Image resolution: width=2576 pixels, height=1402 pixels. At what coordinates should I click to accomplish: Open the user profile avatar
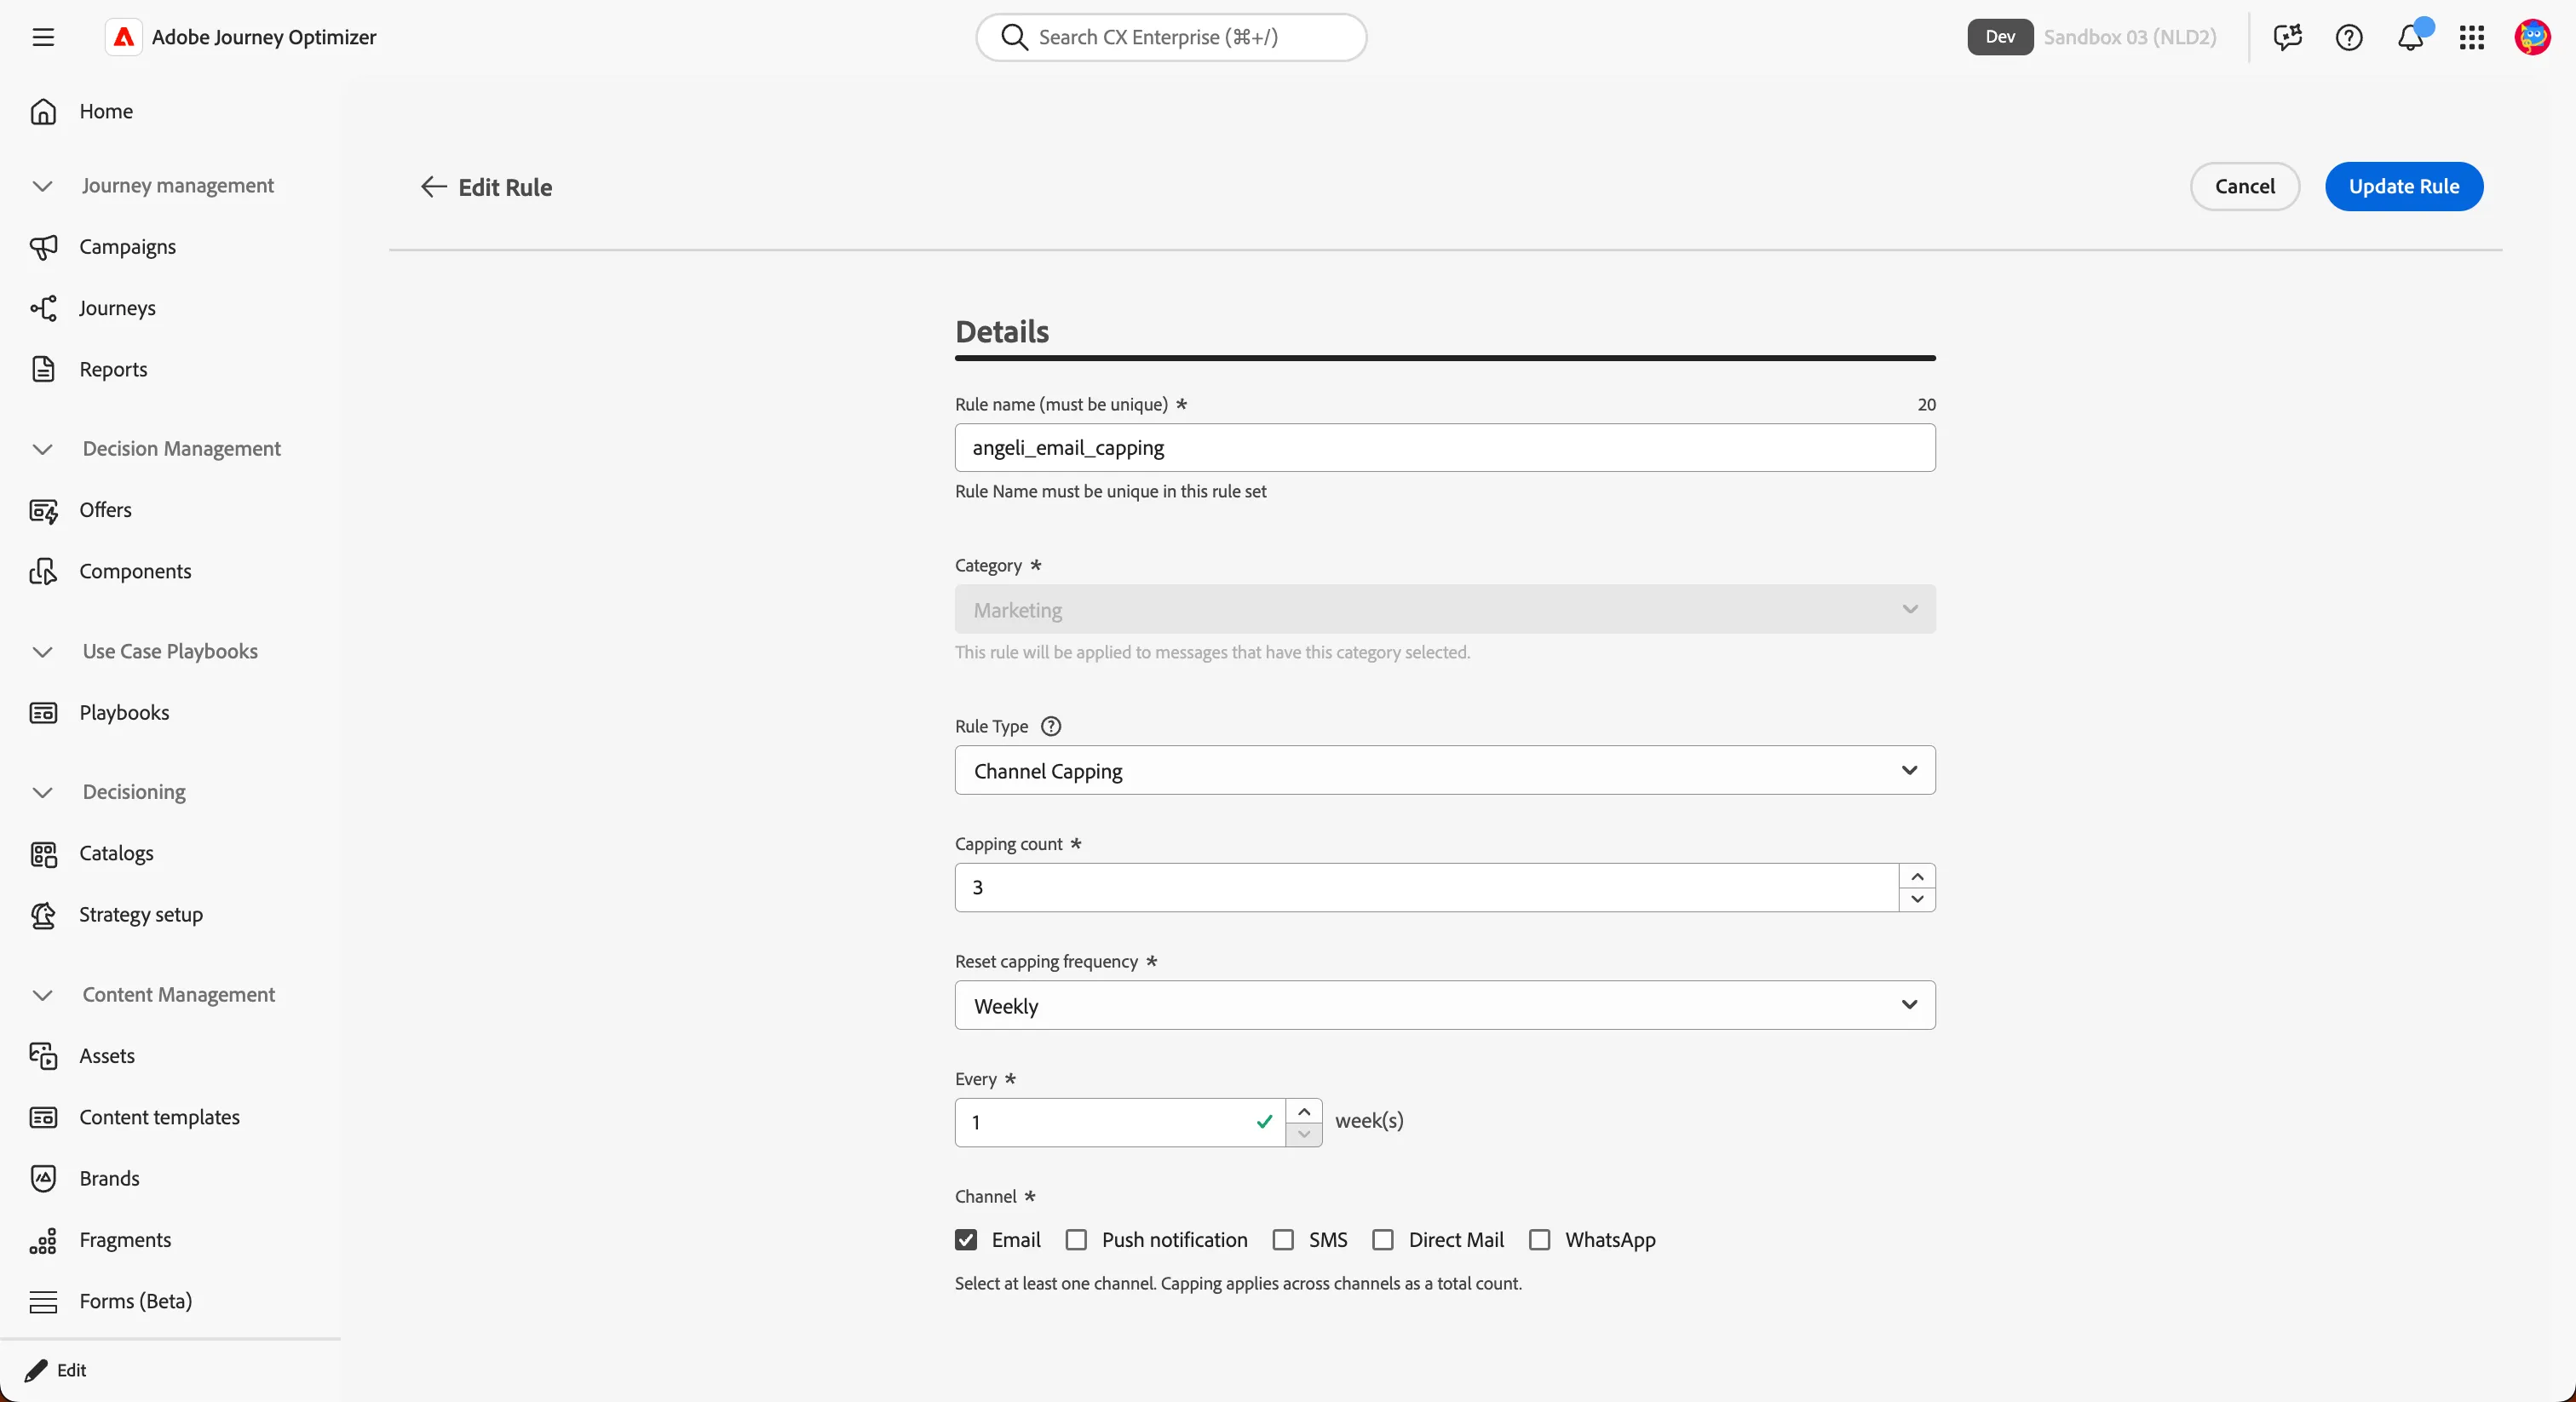click(2533, 37)
